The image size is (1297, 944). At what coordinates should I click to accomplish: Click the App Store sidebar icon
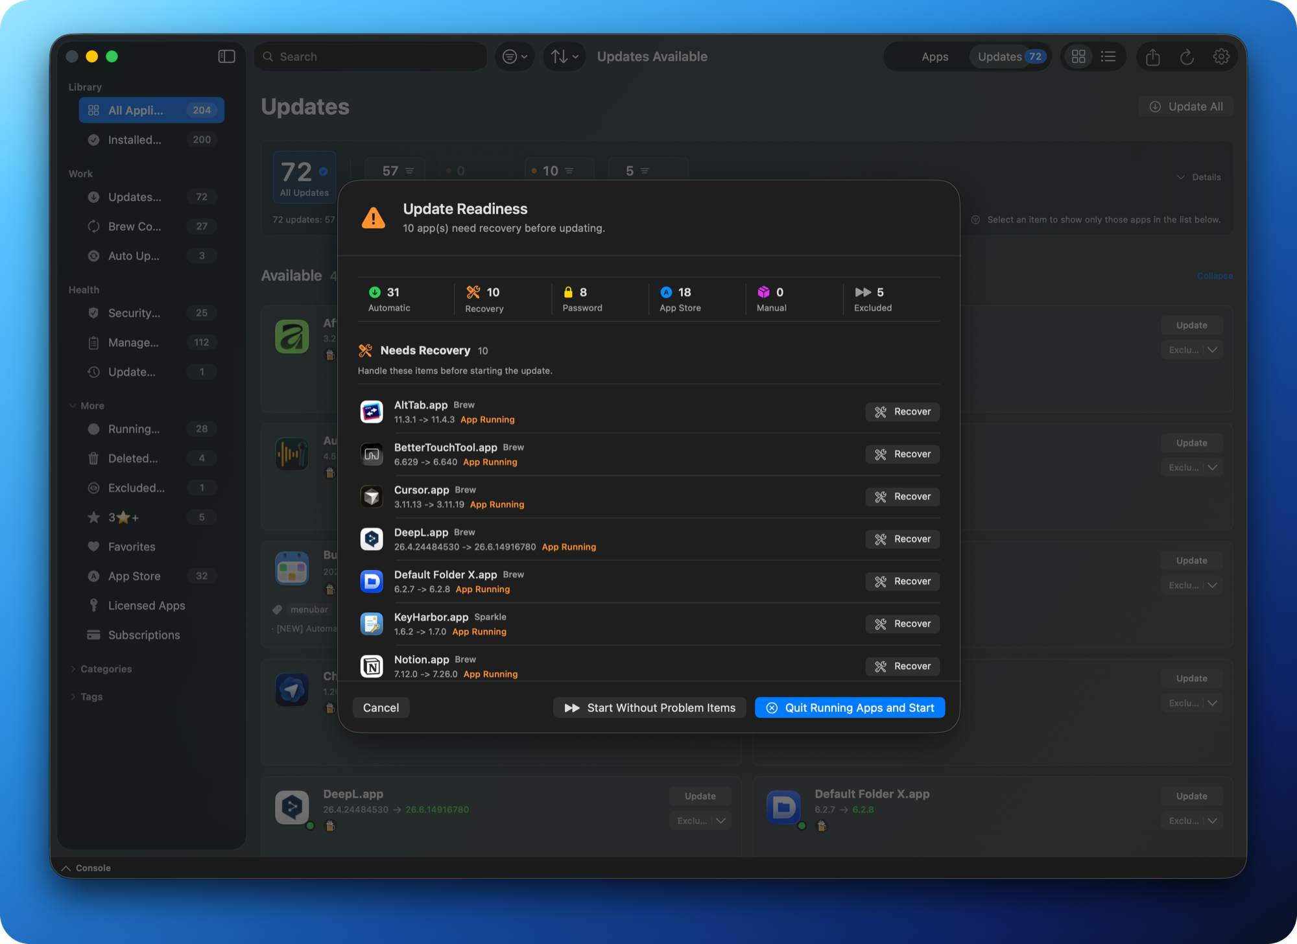pyautogui.click(x=93, y=576)
